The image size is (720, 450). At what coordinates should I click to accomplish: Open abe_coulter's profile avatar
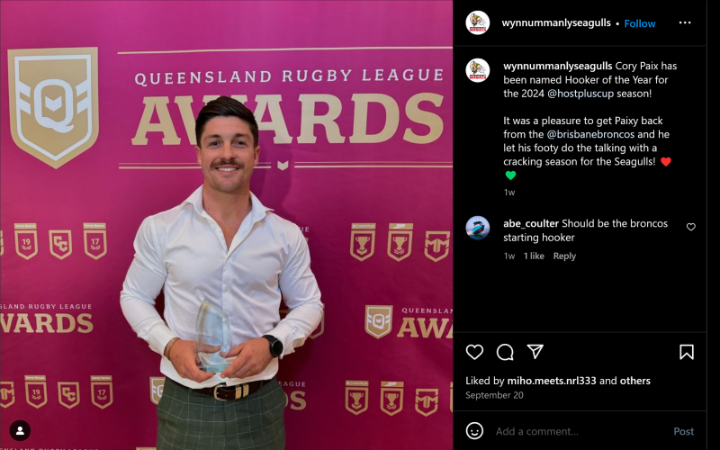tap(478, 228)
